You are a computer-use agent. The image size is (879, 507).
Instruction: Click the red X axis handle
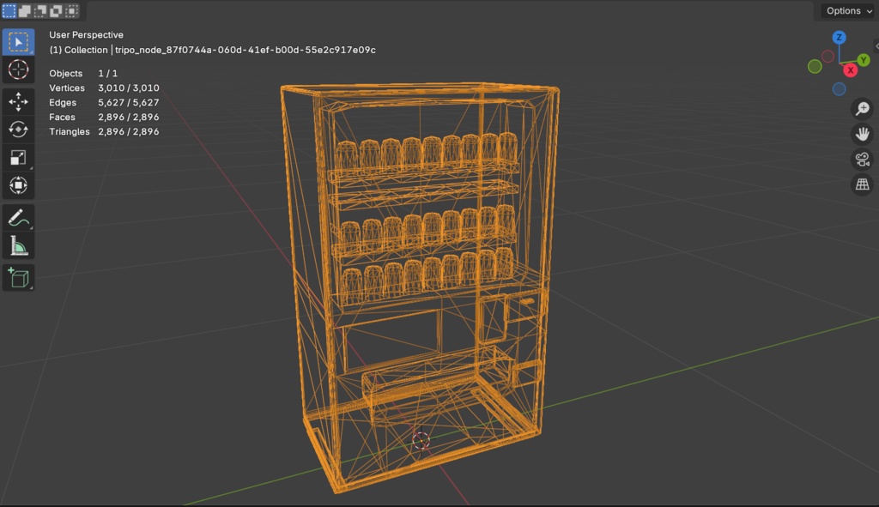click(x=850, y=71)
